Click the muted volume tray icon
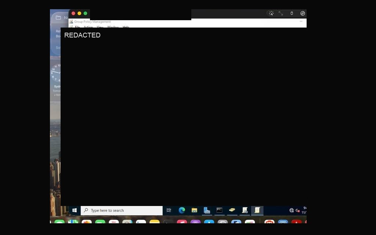376x235 pixels. click(297, 210)
